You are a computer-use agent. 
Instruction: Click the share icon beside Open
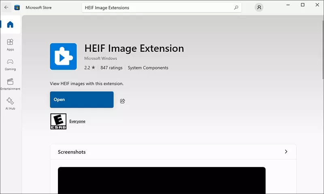coord(123,101)
